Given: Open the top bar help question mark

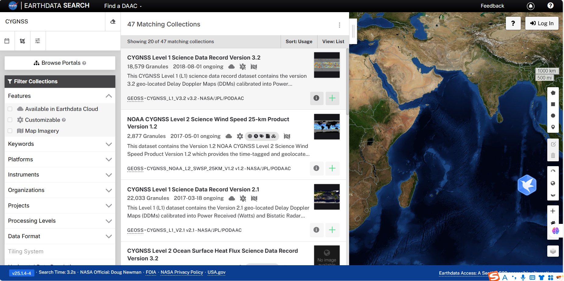Looking at the screenshot, I should pyautogui.click(x=550, y=5).
